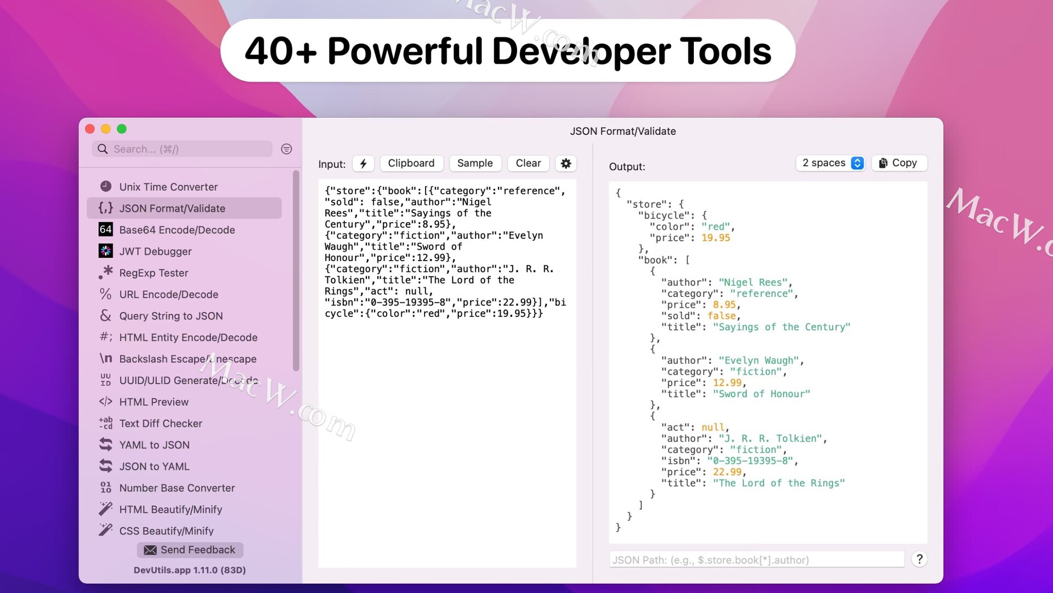This screenshot has width=1053, height=593.
Task: Select Text Diff Checker in sidebar
Action: point(161,423)
